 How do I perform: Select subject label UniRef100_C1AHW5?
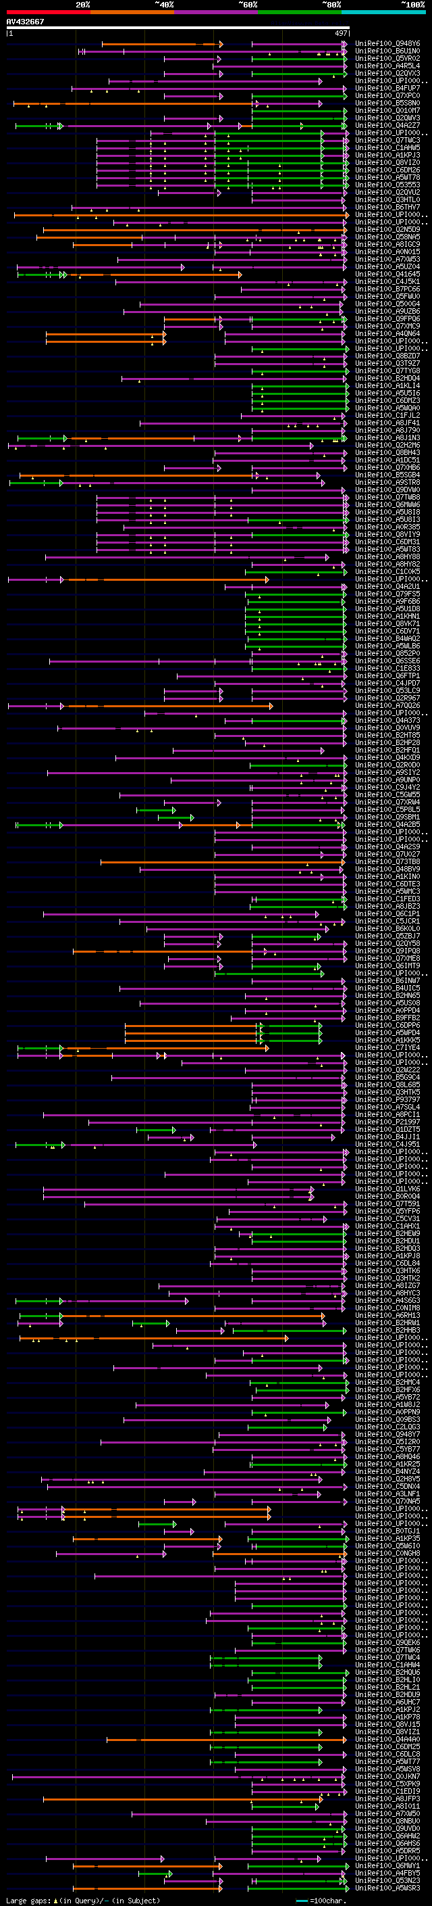[x=387, y=147]
